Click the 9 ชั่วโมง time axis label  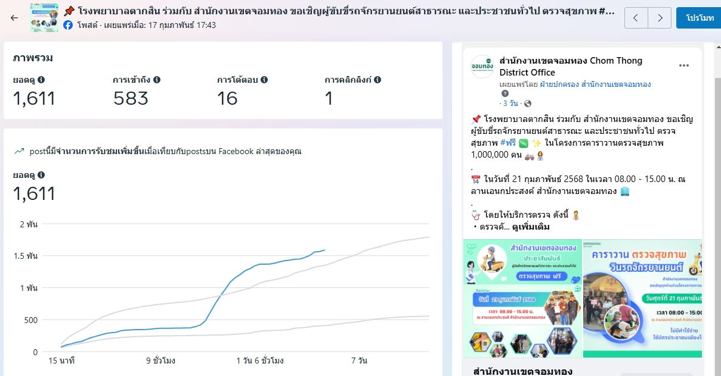click(161, 361)
